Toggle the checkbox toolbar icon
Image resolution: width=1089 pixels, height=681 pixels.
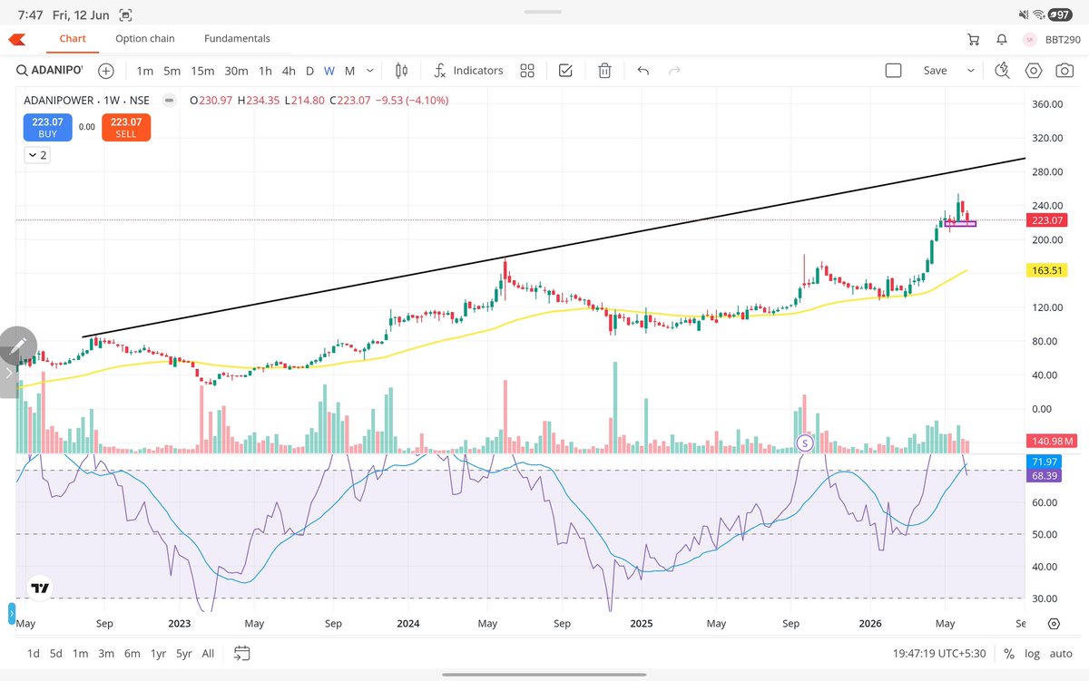pyautogui.click(x=565, y=71)
